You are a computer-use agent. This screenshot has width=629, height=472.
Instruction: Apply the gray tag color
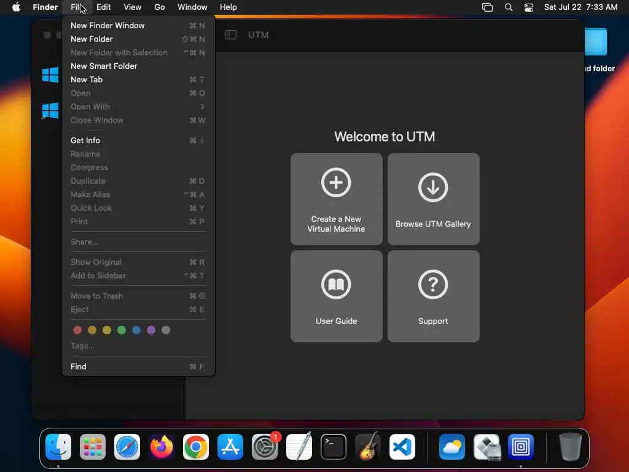tap(166, 330)
